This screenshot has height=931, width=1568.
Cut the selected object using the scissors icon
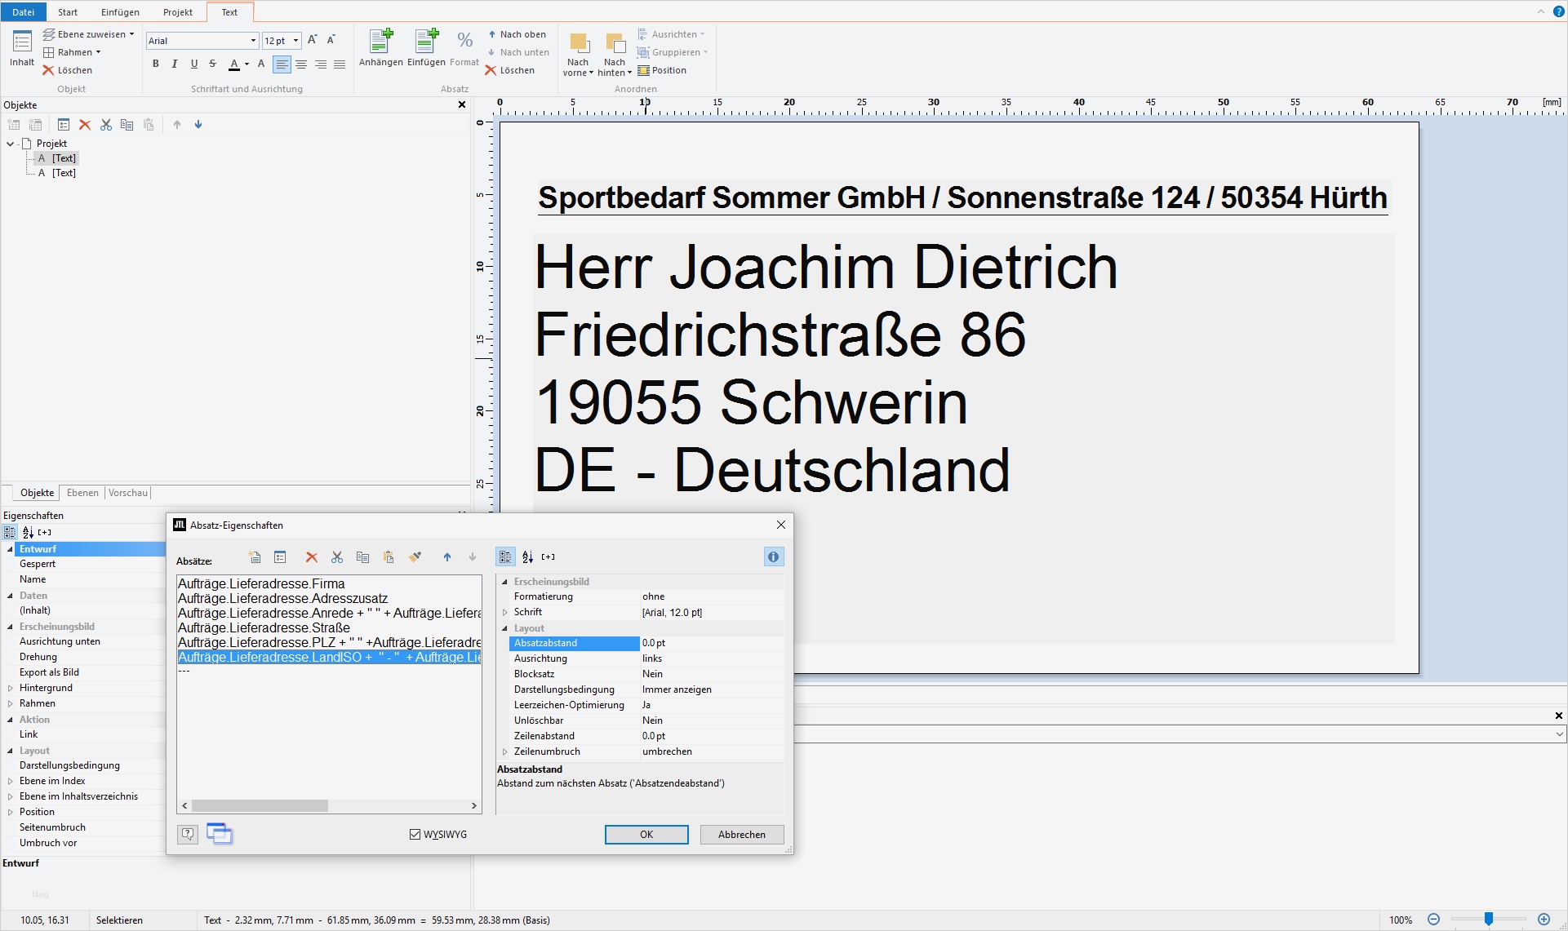click(x=105, y=124)
